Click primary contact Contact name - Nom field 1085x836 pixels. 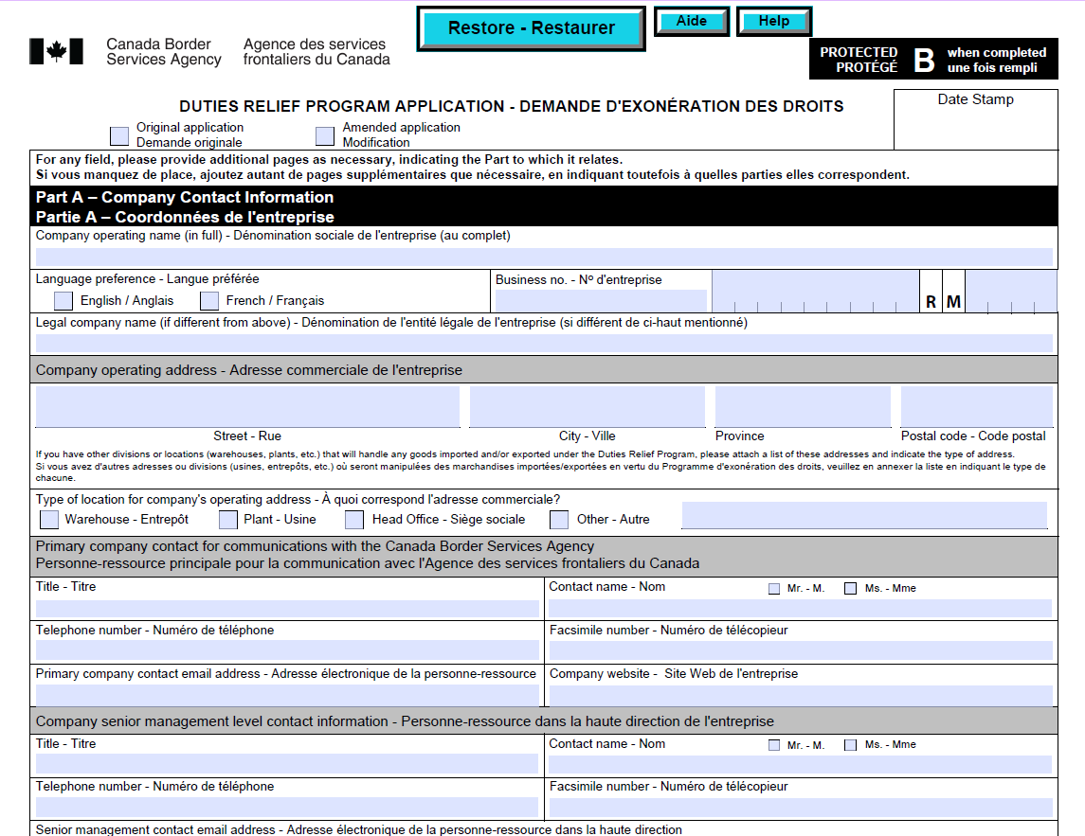pos(800,609)
